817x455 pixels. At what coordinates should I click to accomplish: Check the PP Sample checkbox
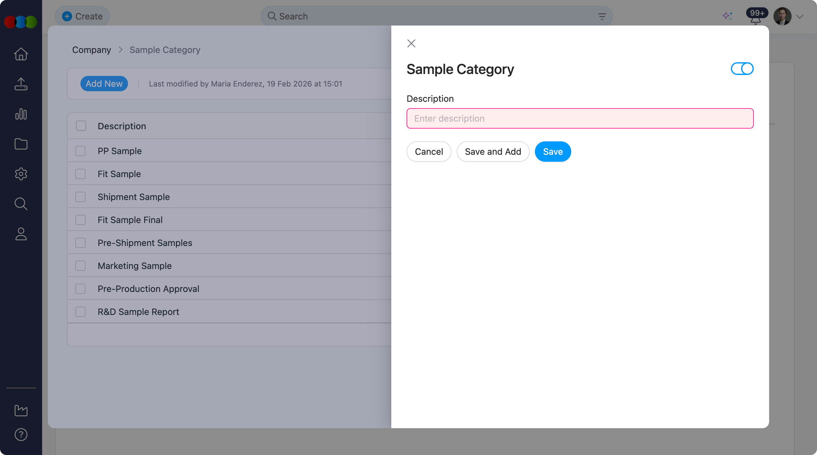[x=80, y=151]
